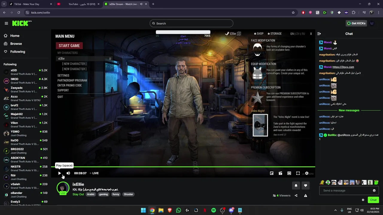Open Chrome tab search dropdown
Screen dimensions: 383x215
coord(4,4)
